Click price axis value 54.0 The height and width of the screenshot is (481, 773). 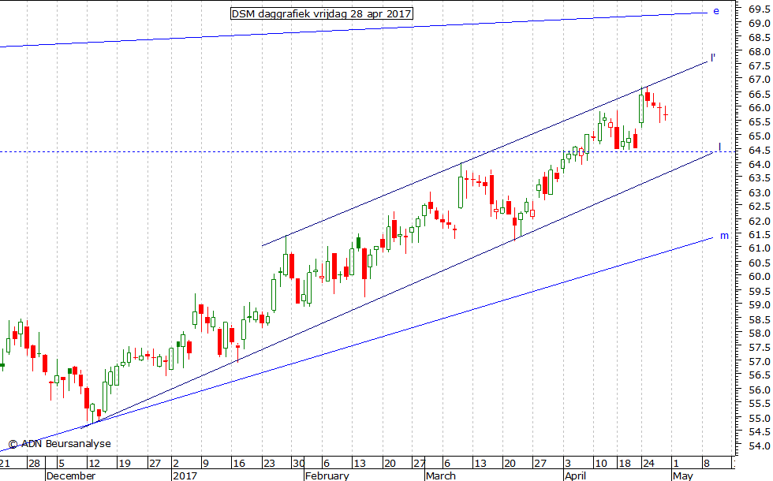[760, 446]
